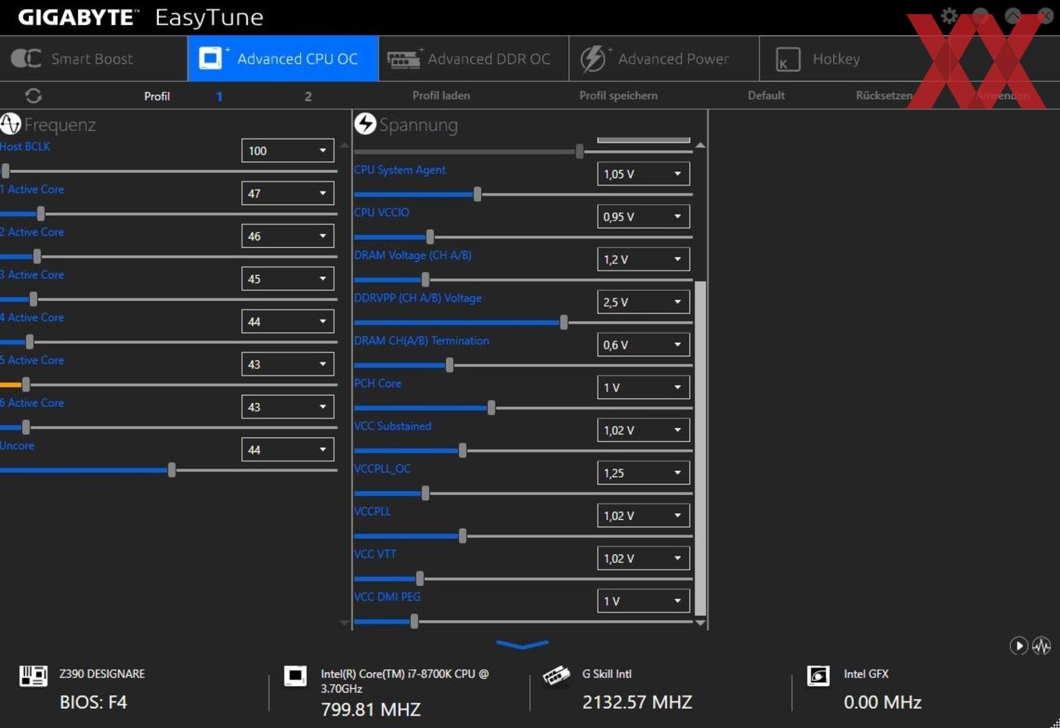Open the 5 Active Core dropdown
The image size is (1060, 728).
tap(288, 364)
